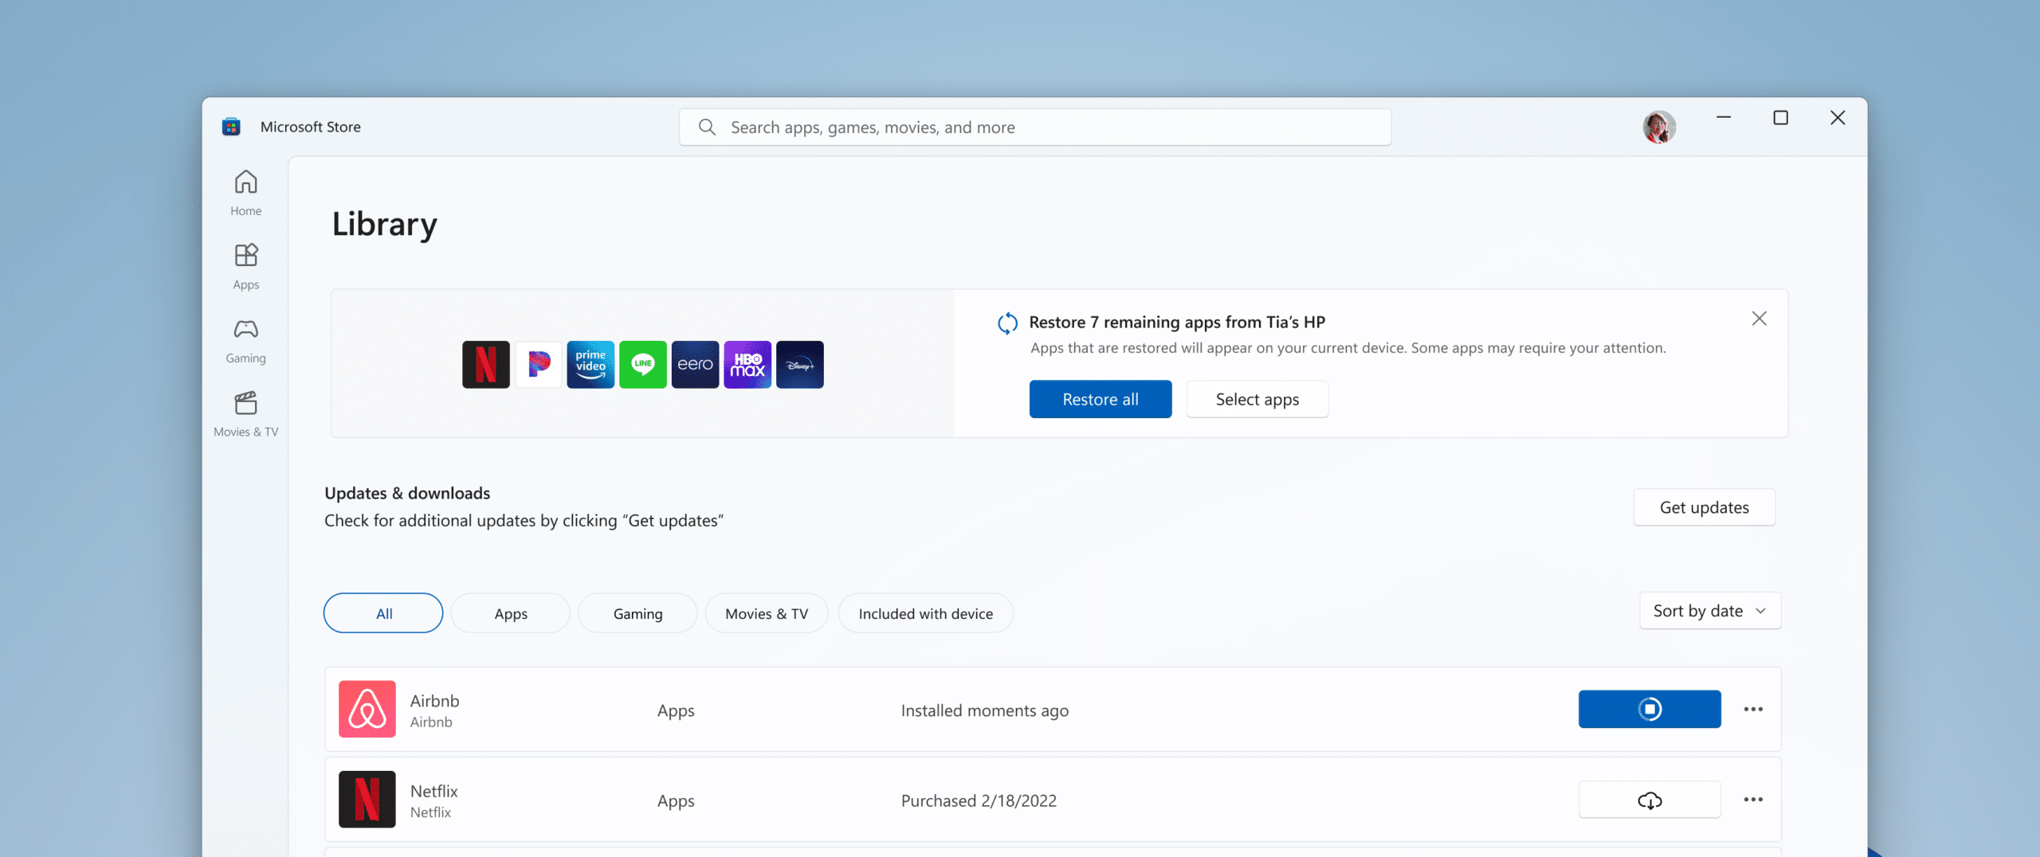
Task: Open more options menu for Netflix
Action: [x=1753, y=800]
